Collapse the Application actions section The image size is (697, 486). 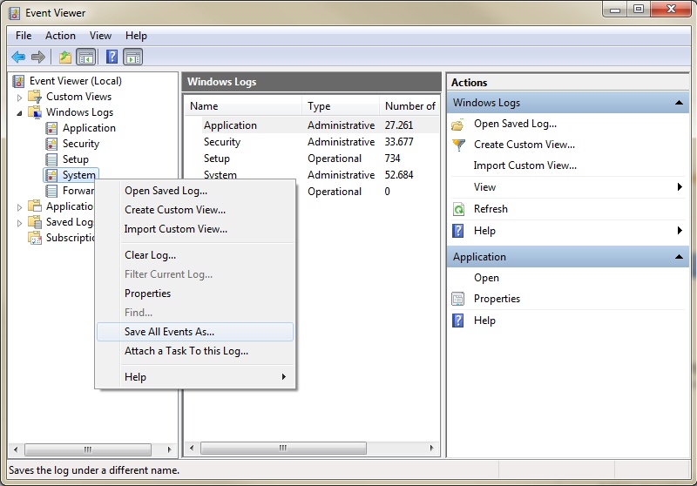pyautogui.click(x=679, y=257)
